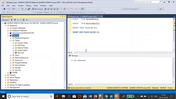Click the Disconnect plug icon in Object Explorer
This screenshot has width=176, height=99.
point(15,20)
